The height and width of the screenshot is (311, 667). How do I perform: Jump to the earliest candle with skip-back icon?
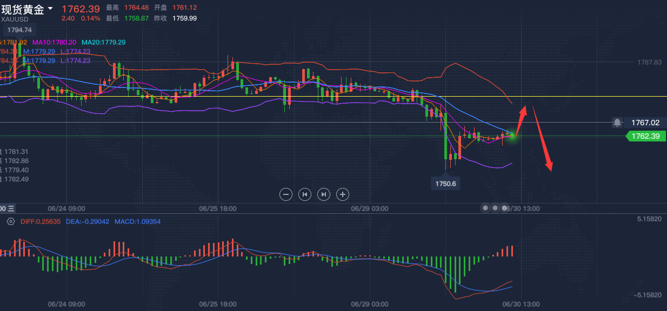pos(305,194)
